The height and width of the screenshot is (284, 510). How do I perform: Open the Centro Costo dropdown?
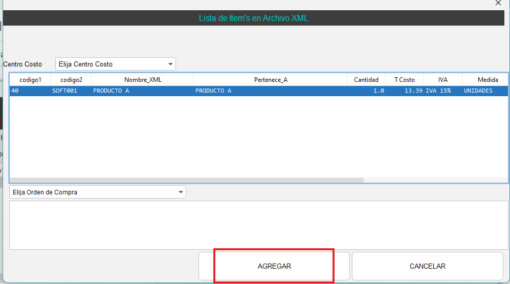coord(115,64)
